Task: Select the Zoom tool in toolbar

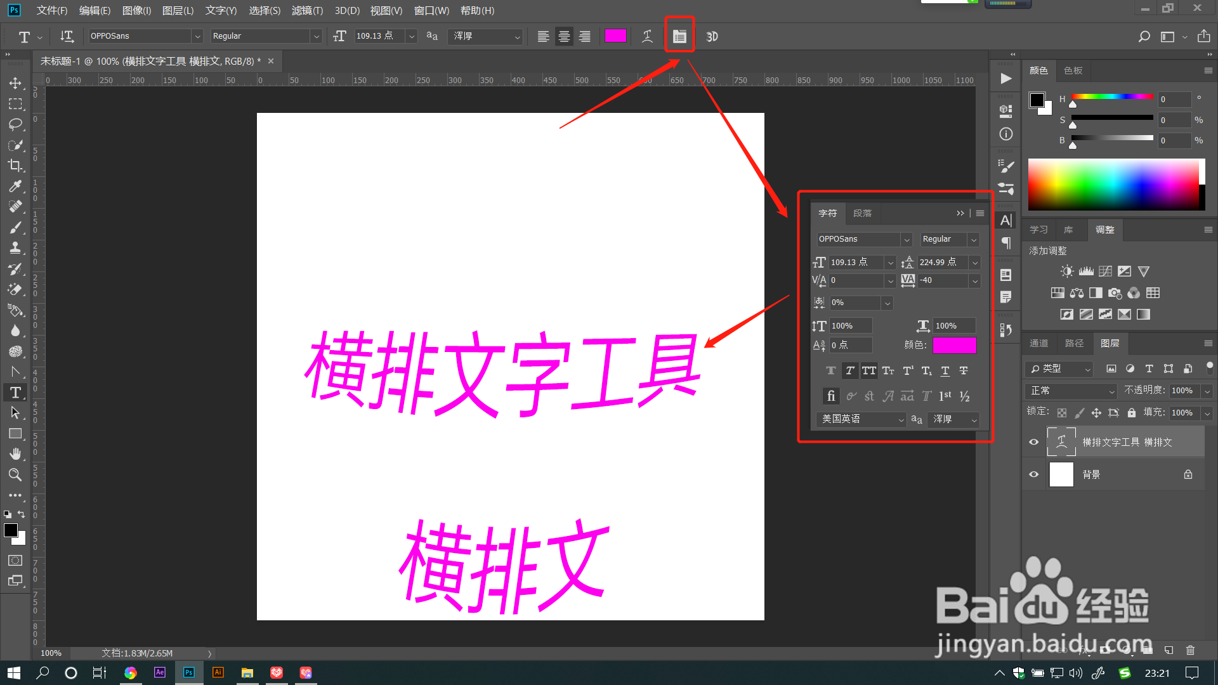Action: click(15, 474)
